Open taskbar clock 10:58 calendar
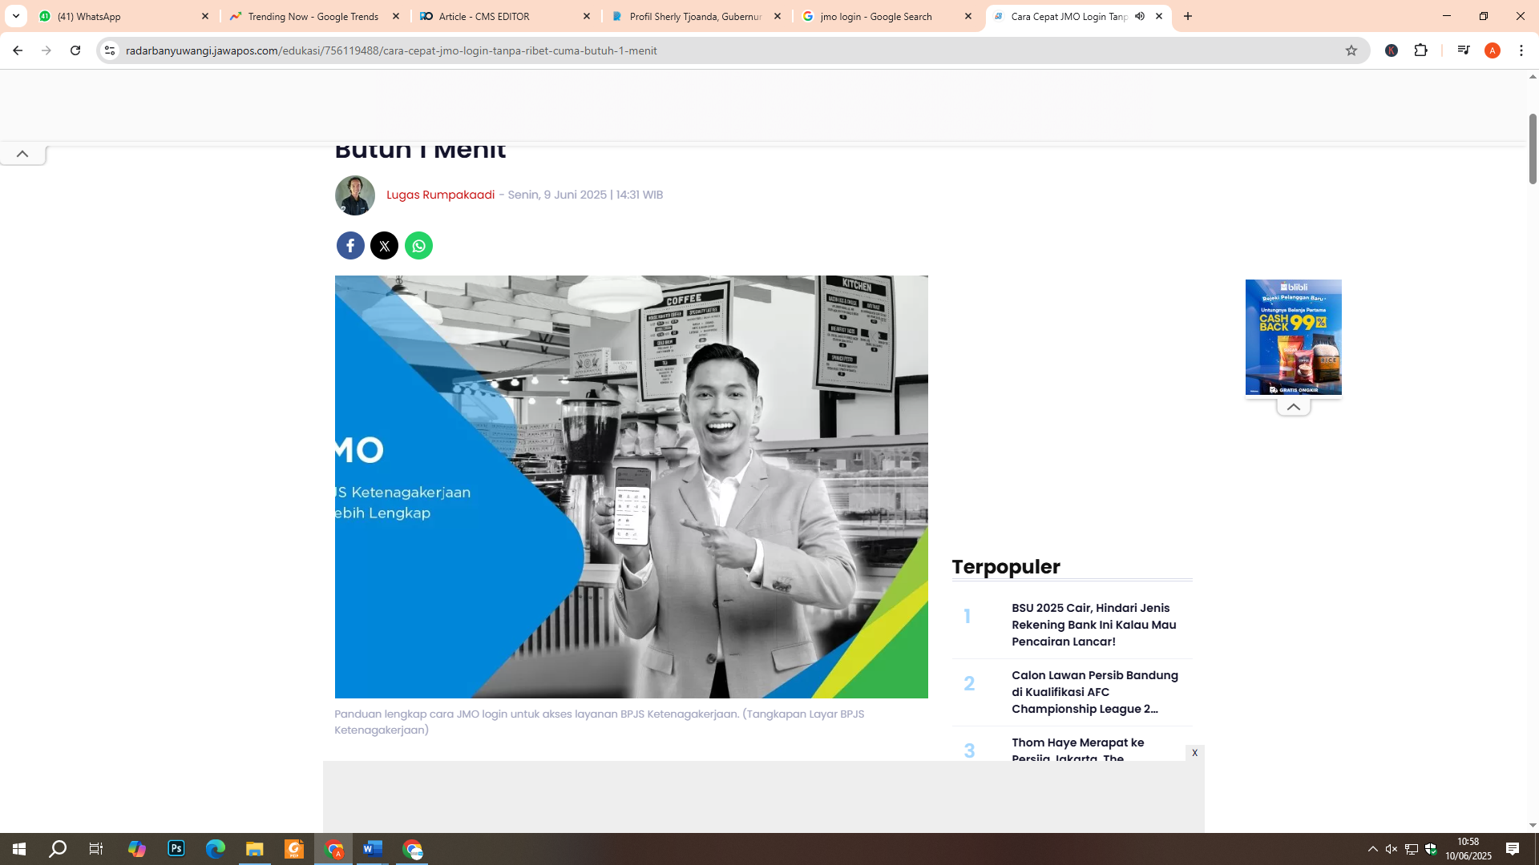Image resolution: width=1539 pixels, height=865 pixels. [1468, 849]
